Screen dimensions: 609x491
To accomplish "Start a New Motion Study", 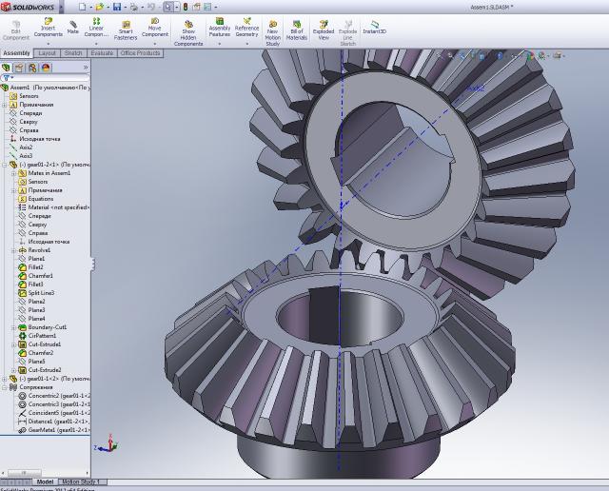I will (x=272, y=31).
